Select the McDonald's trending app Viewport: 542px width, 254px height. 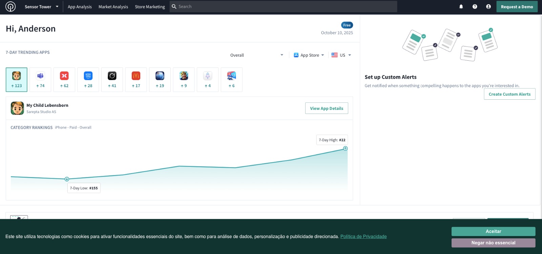[136, 79]
